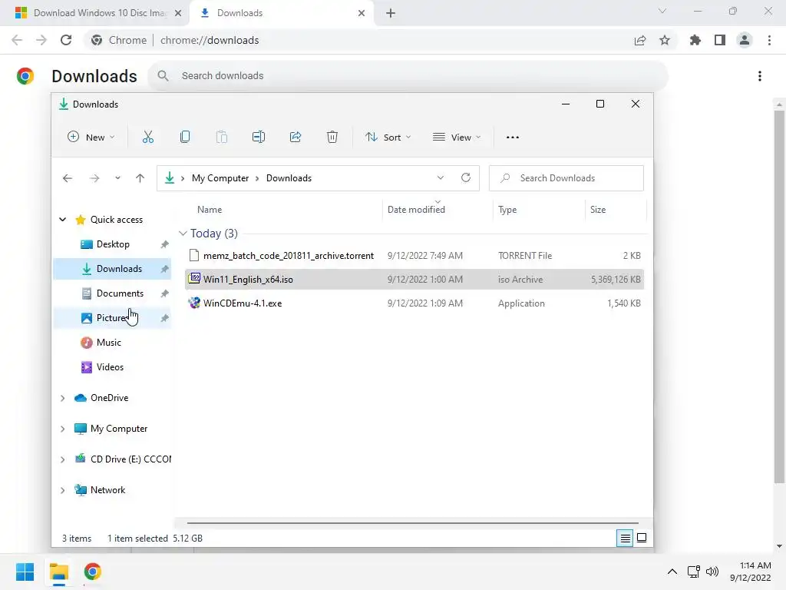
Task: Click Chrome's Search downloads box
Action: tap(408, 76)
